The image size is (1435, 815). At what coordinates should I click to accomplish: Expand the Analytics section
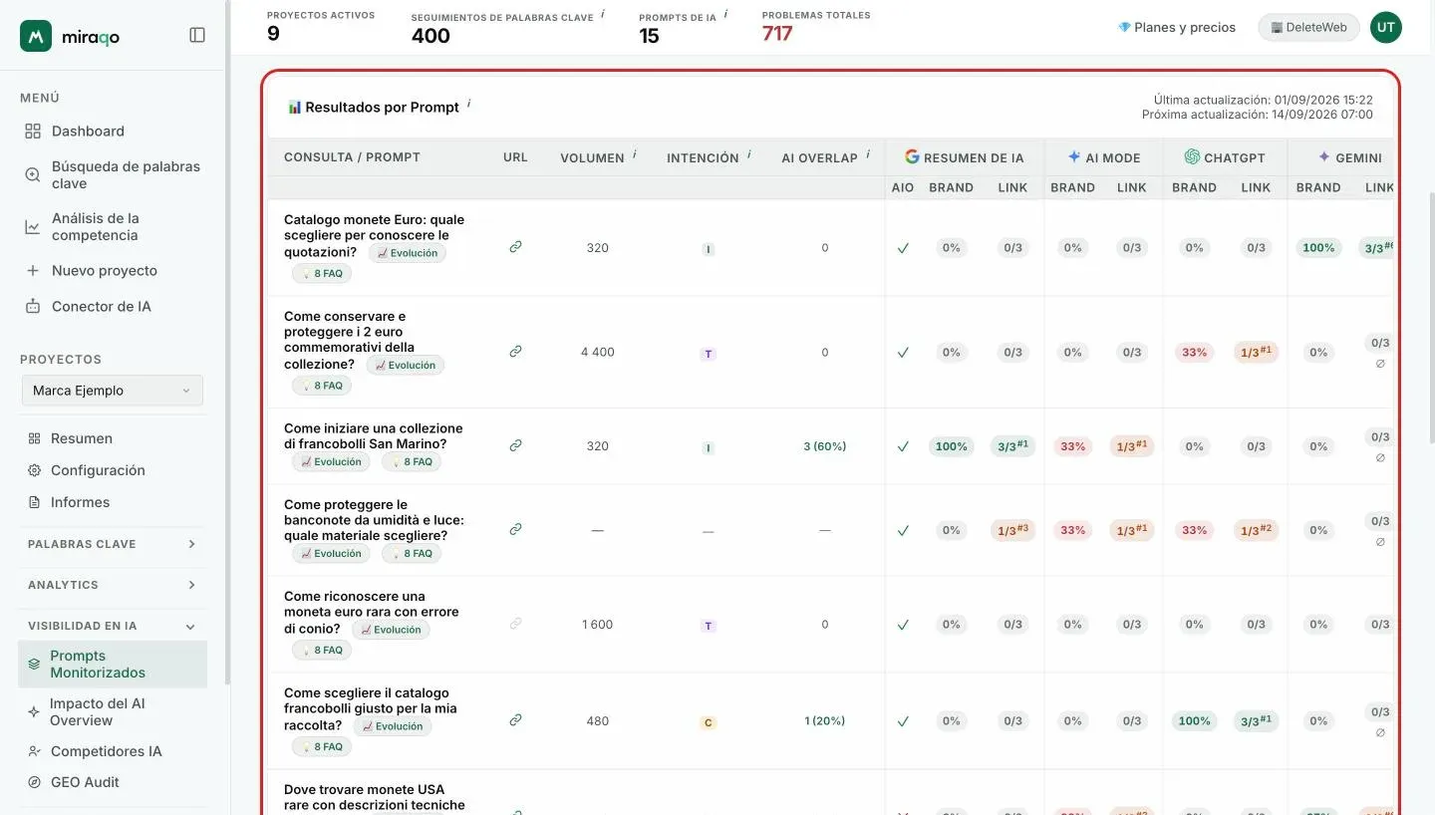coord(113,585)
